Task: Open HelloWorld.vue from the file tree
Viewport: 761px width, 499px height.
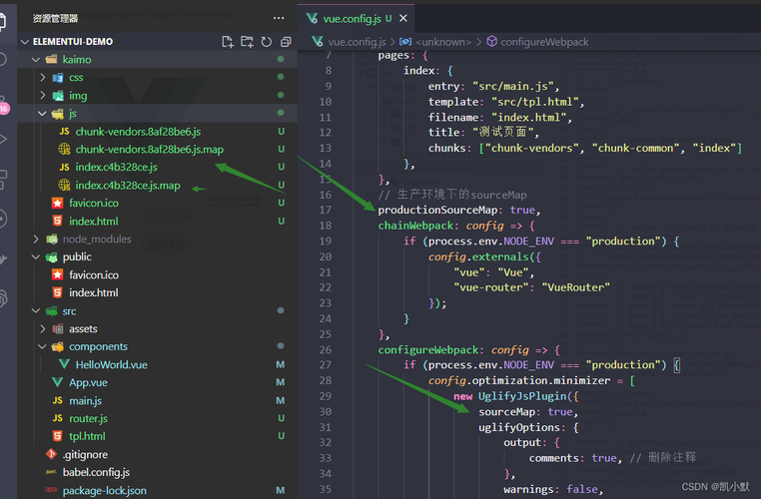Action: click(111, 364)
